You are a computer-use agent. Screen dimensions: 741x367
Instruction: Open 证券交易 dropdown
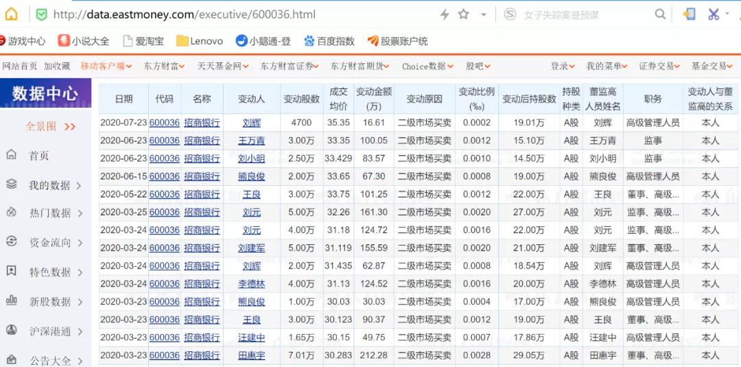coord(660,66)
